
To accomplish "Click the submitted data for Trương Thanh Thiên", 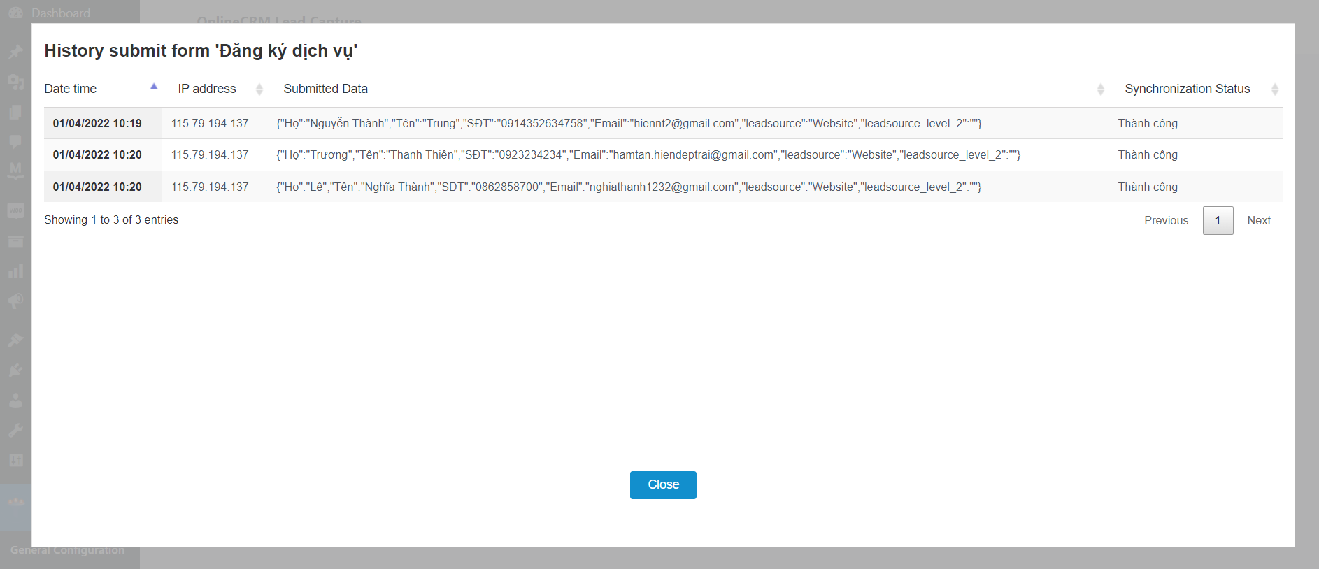I will tap(648, 154).
